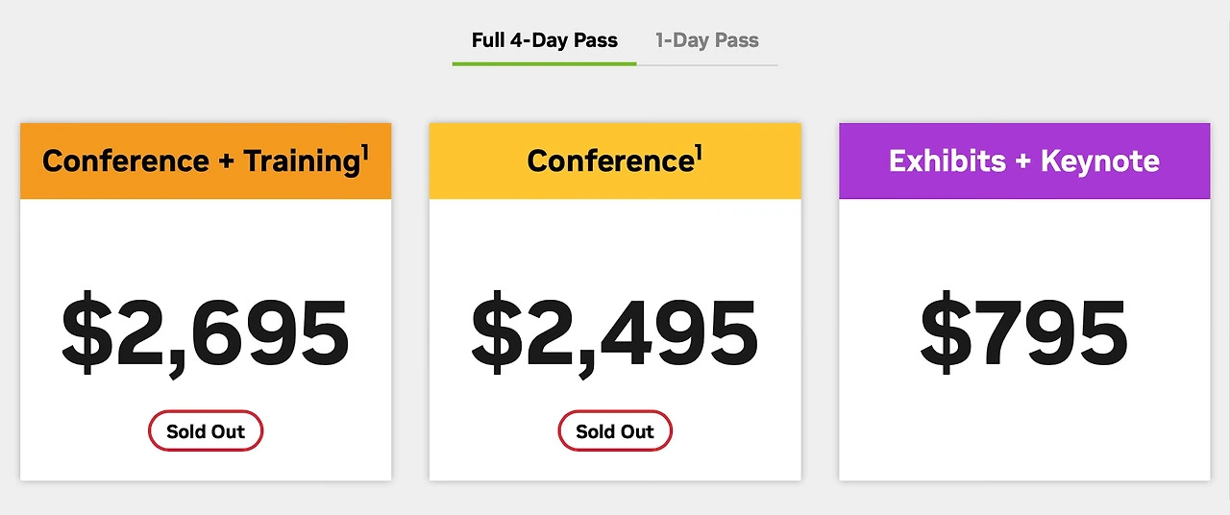Click the word Keynote in purple header
Viewport: 1230px width, 515px height.
[1099, 161]
